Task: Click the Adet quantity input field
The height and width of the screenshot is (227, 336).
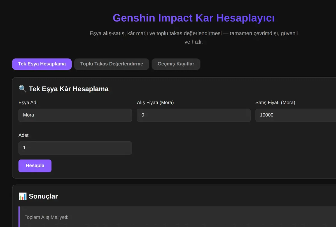Action: [x=75, y=148]
